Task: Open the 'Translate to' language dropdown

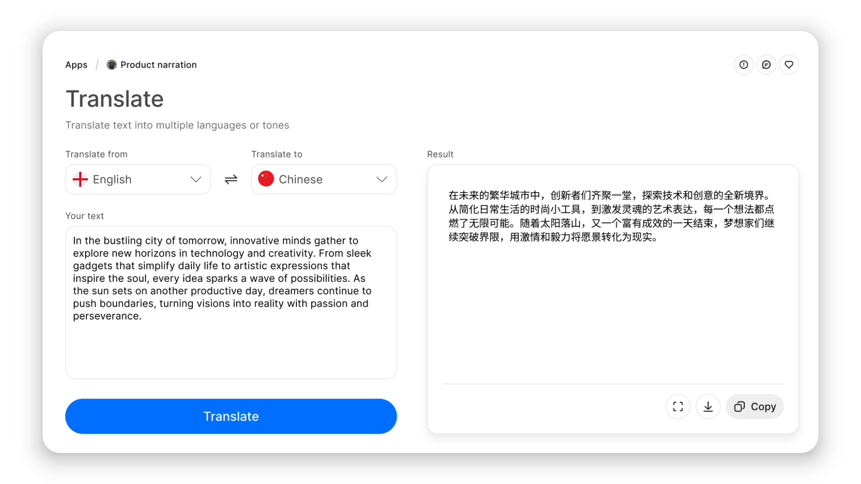Action: click(323, 179)
